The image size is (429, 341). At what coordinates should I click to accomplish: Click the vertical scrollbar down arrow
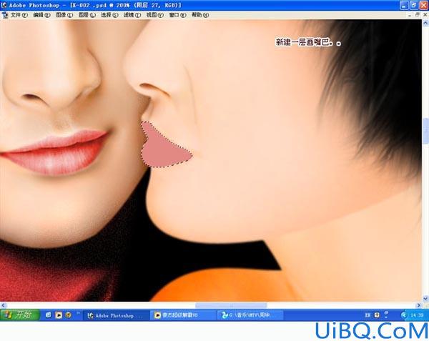click(425, 298)
